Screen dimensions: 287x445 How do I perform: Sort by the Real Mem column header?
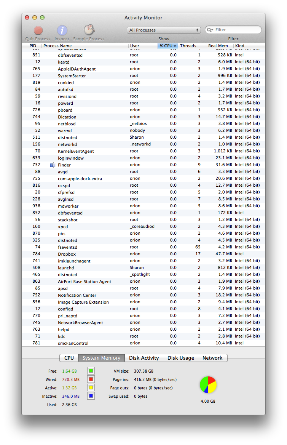pos(217,46)
